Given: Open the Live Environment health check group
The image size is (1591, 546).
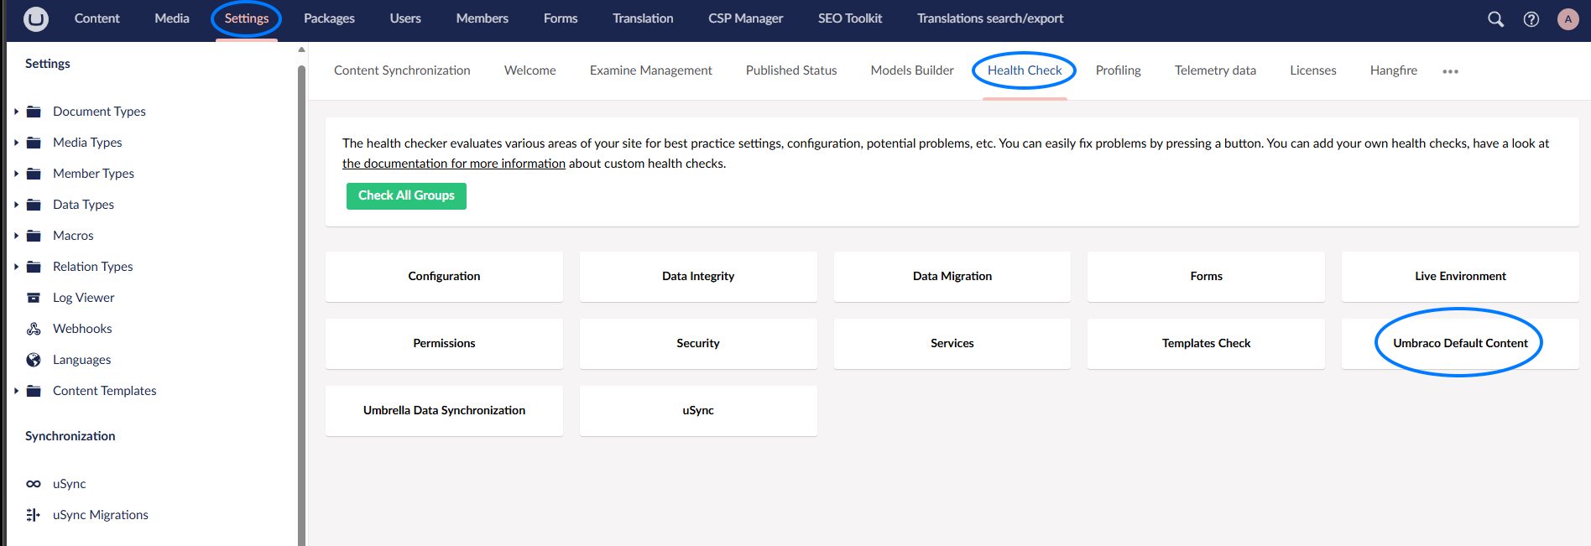Looking at the screenshot, I should click(x=1460, y=276).
